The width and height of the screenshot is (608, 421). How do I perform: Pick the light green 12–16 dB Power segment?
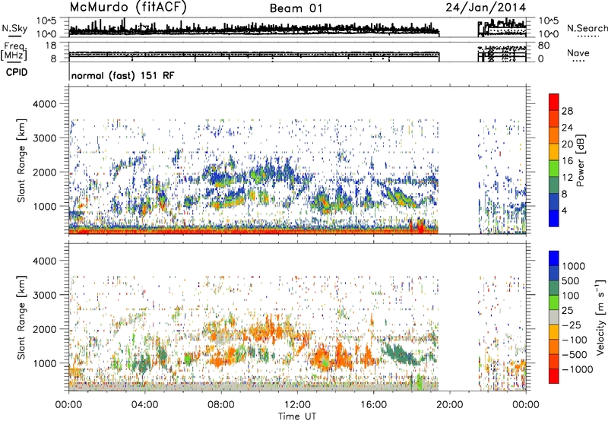pyautogui.click(x=554, y=169)
